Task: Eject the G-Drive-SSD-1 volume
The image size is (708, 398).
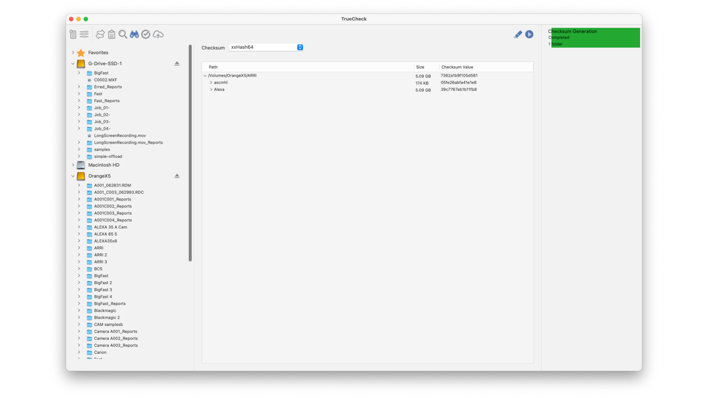Action: 177,63
